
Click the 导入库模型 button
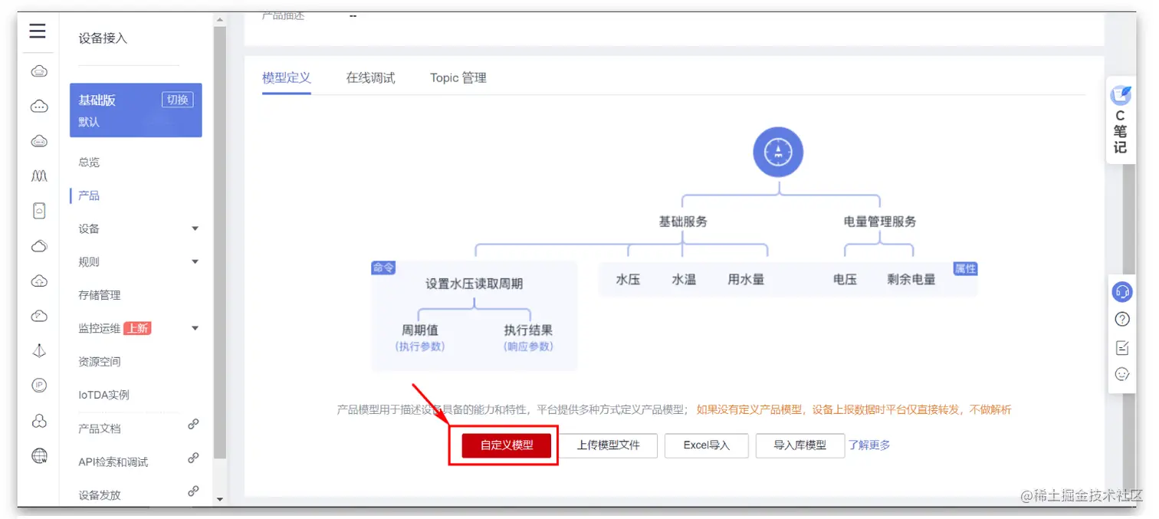pos(799,445)
